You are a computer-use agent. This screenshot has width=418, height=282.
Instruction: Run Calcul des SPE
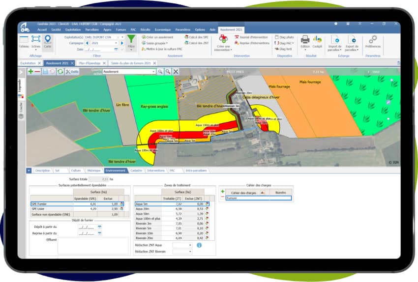coord(196,37)
